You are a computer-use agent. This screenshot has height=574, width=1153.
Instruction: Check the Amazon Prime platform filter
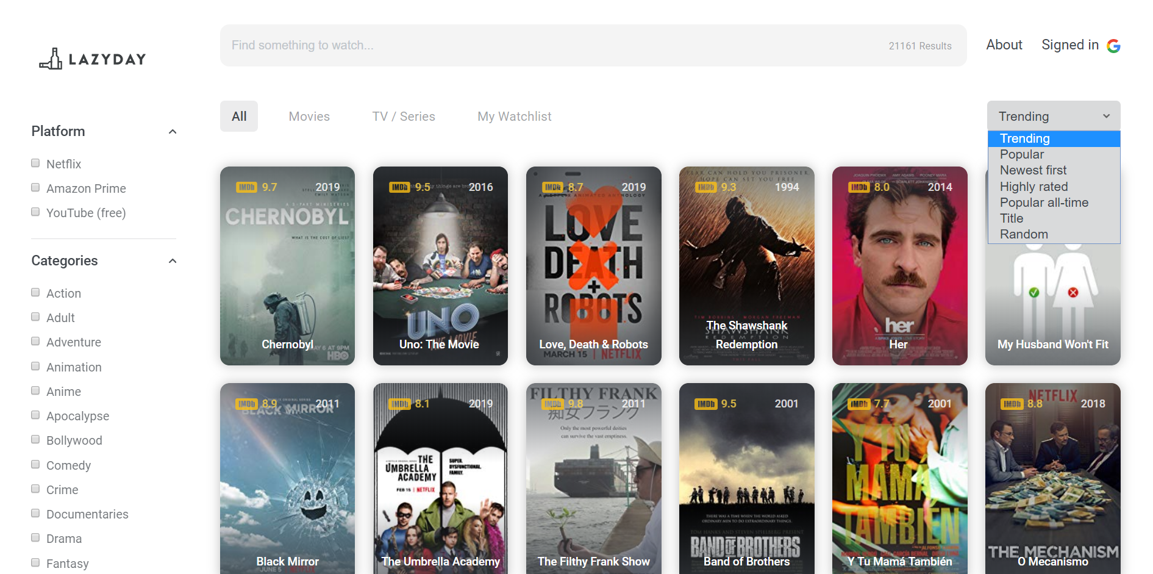(35, 187)
